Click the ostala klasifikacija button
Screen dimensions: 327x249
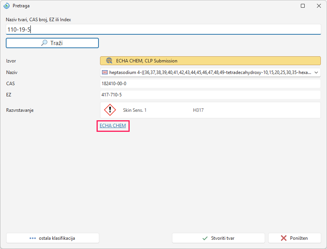tap(53, 238)
